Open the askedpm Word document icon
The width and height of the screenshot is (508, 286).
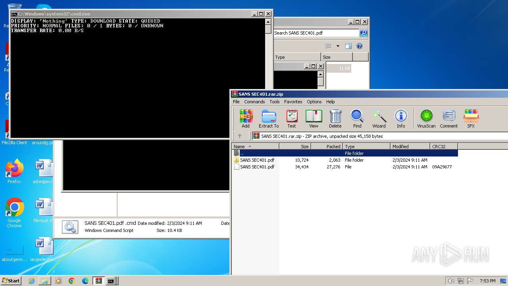tap(44, 172)
